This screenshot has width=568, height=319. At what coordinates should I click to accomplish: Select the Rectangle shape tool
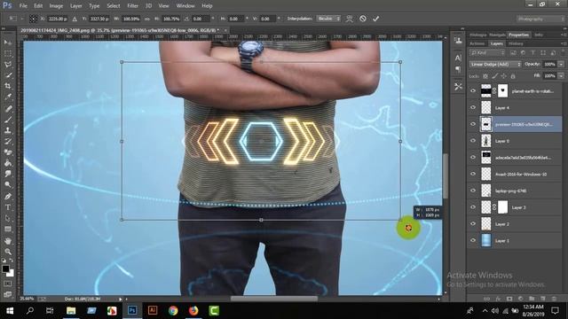(x=8, y=230)
